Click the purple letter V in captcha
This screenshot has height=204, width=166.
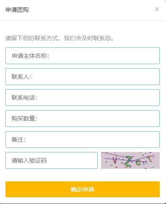115,160
